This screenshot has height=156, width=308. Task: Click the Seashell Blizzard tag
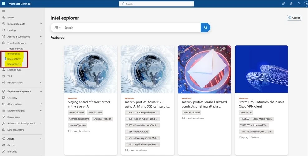[x=191, y=112]
